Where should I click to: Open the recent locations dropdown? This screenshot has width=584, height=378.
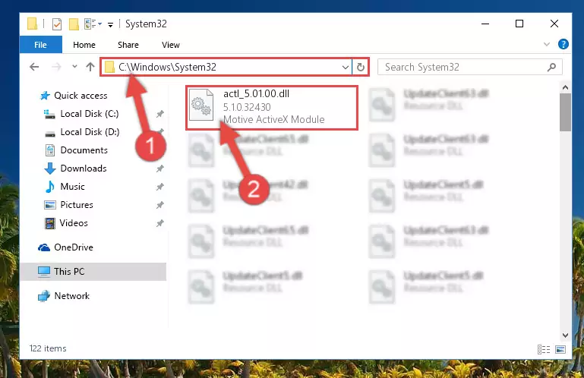[74, 67]
